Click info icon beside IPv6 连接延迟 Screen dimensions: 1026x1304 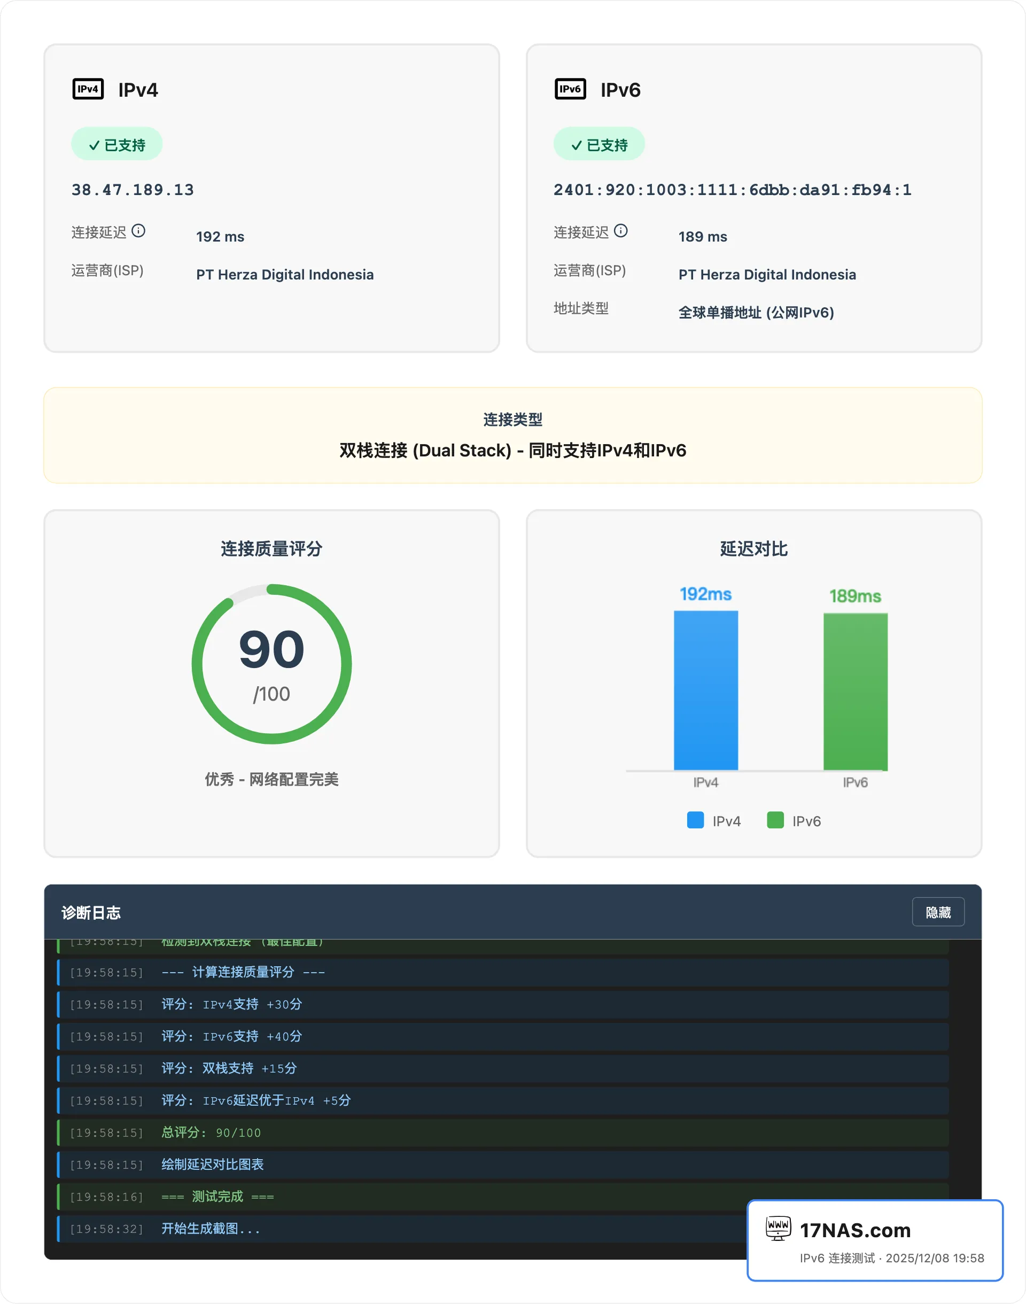(620, 231)
